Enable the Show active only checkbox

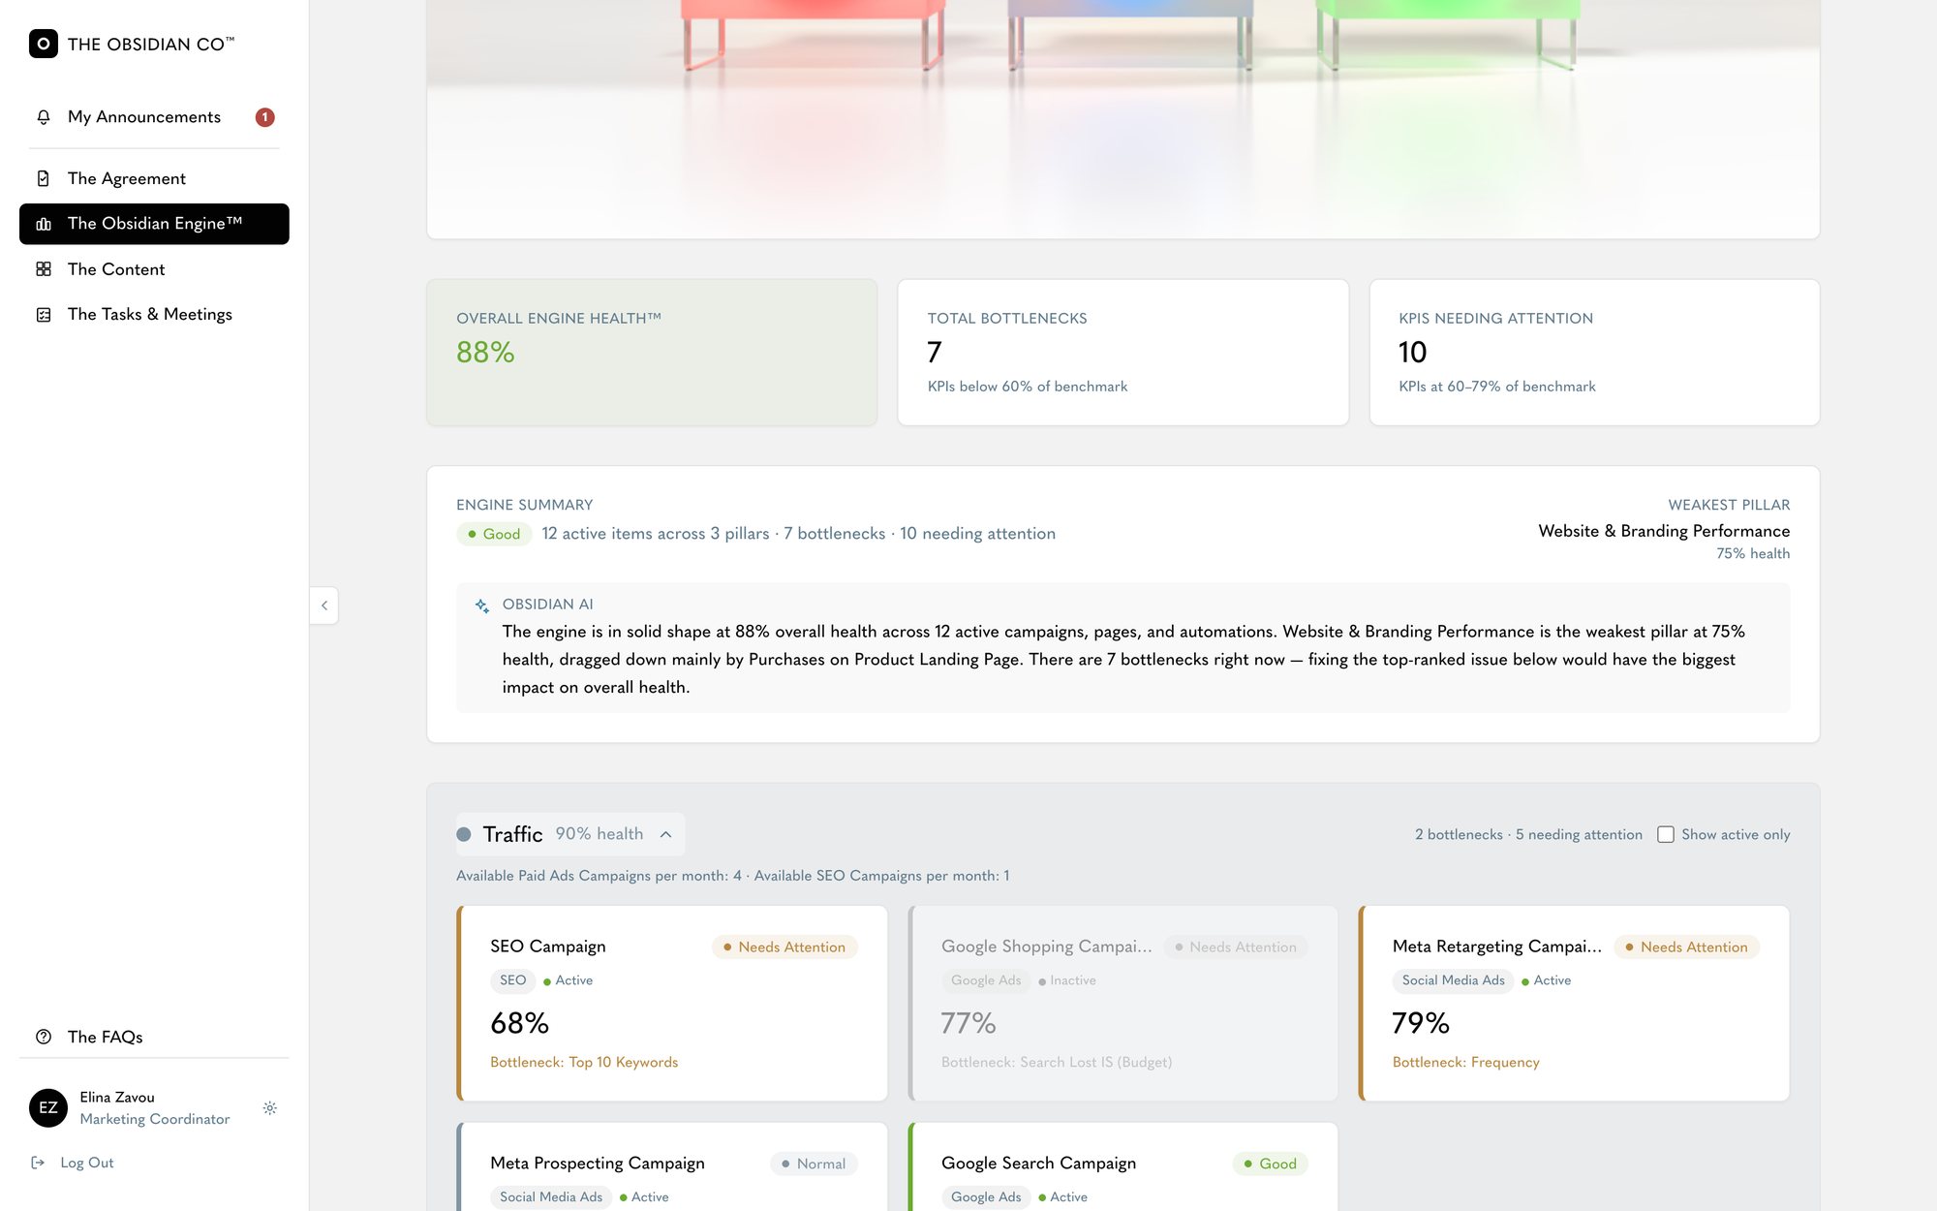(x=1666, y=834)
